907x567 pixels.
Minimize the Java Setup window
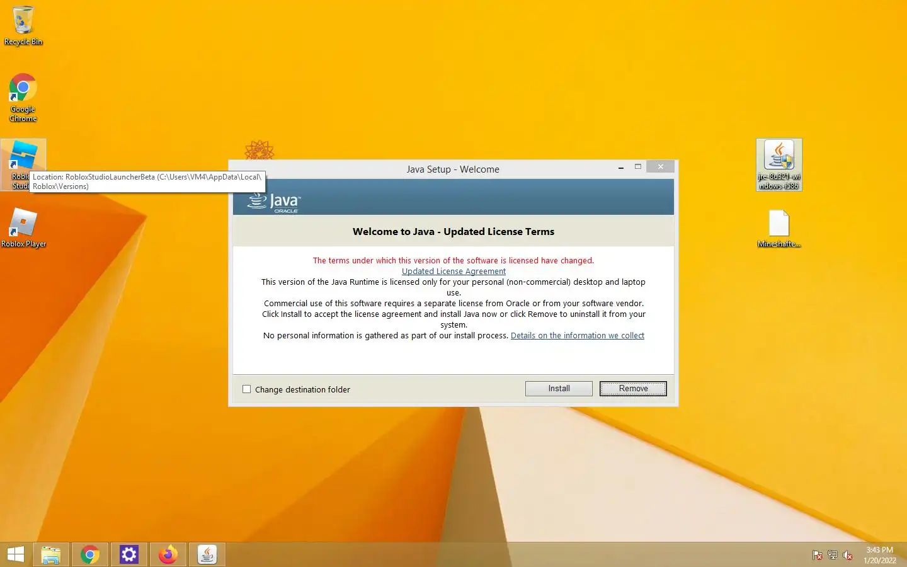(x=621, y=167)
